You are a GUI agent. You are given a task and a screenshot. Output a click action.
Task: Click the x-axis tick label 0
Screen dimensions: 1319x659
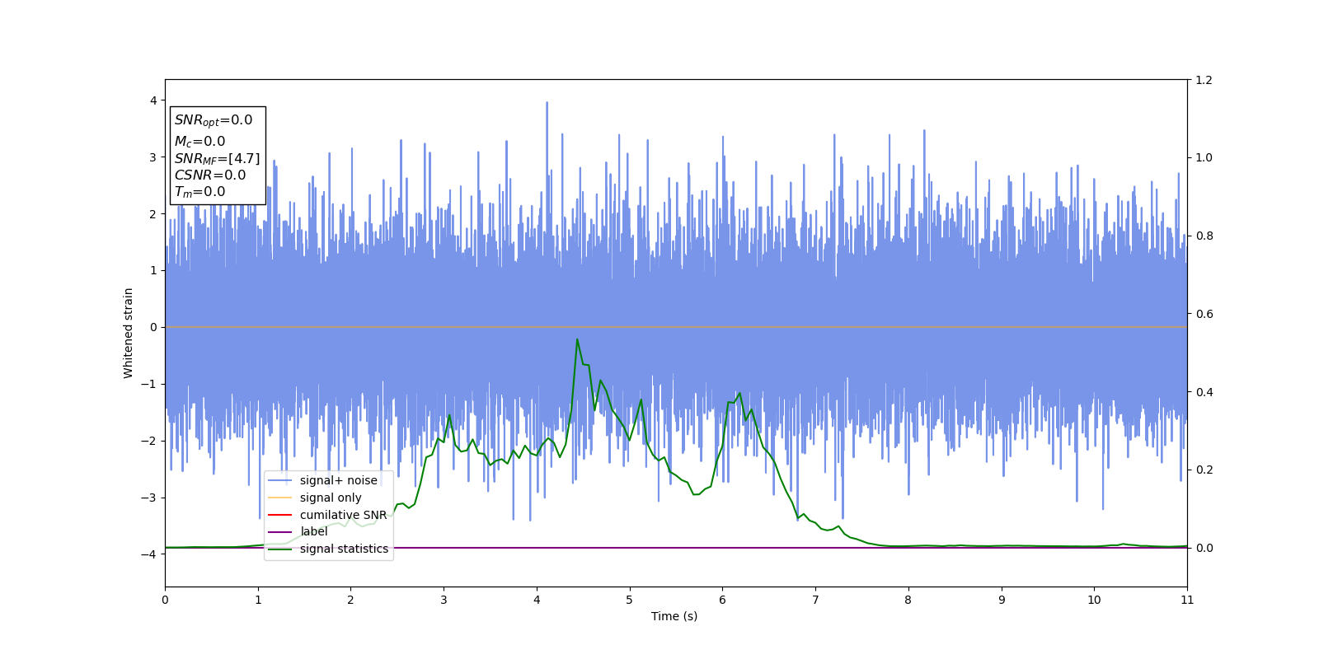coord(165,600)
